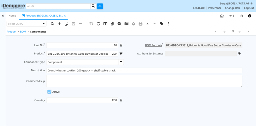Delete the record with the minus icon

coord(80,24)
